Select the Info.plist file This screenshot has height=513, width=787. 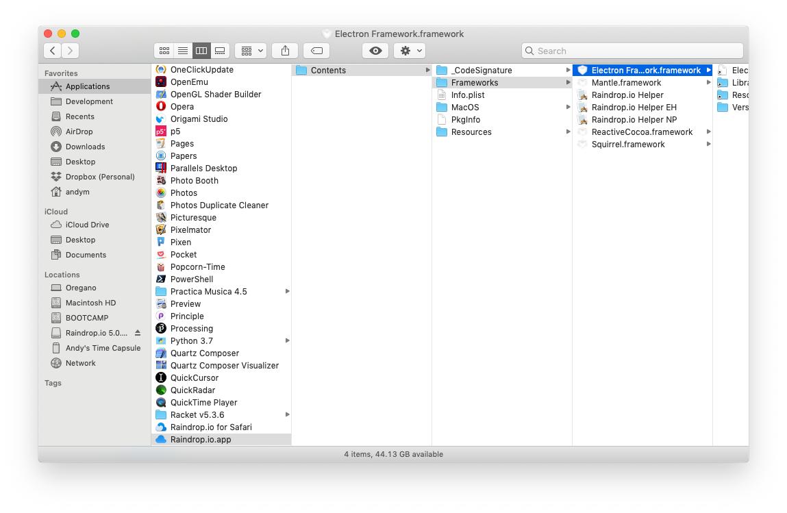(502, 95)
